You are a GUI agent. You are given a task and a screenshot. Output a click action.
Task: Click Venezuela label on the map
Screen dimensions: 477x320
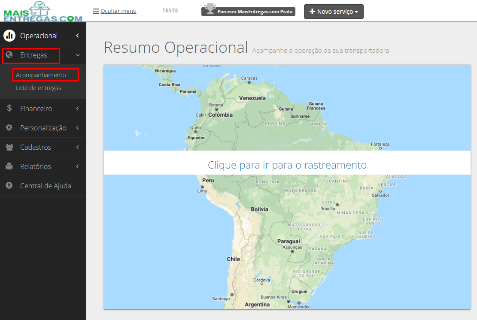(252, 98)
